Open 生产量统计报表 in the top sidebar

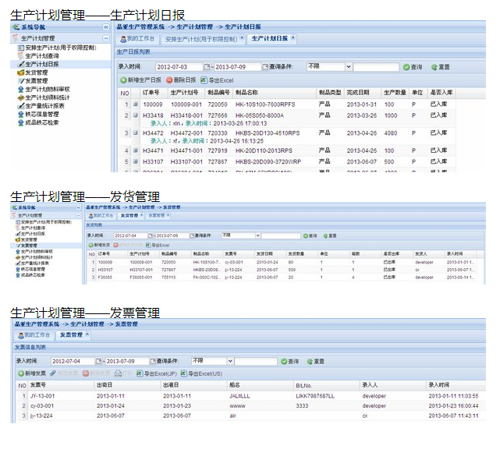pyautogui.click(x=41, y=106)
